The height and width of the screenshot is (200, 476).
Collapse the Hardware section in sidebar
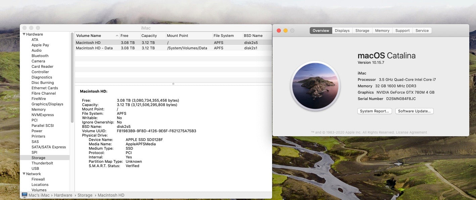coord(24,34)
